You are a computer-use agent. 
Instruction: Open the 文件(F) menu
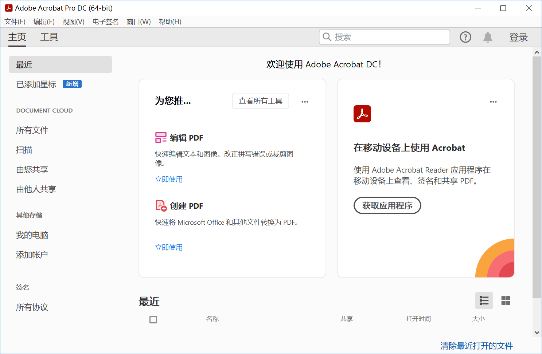tap(15, 22)
